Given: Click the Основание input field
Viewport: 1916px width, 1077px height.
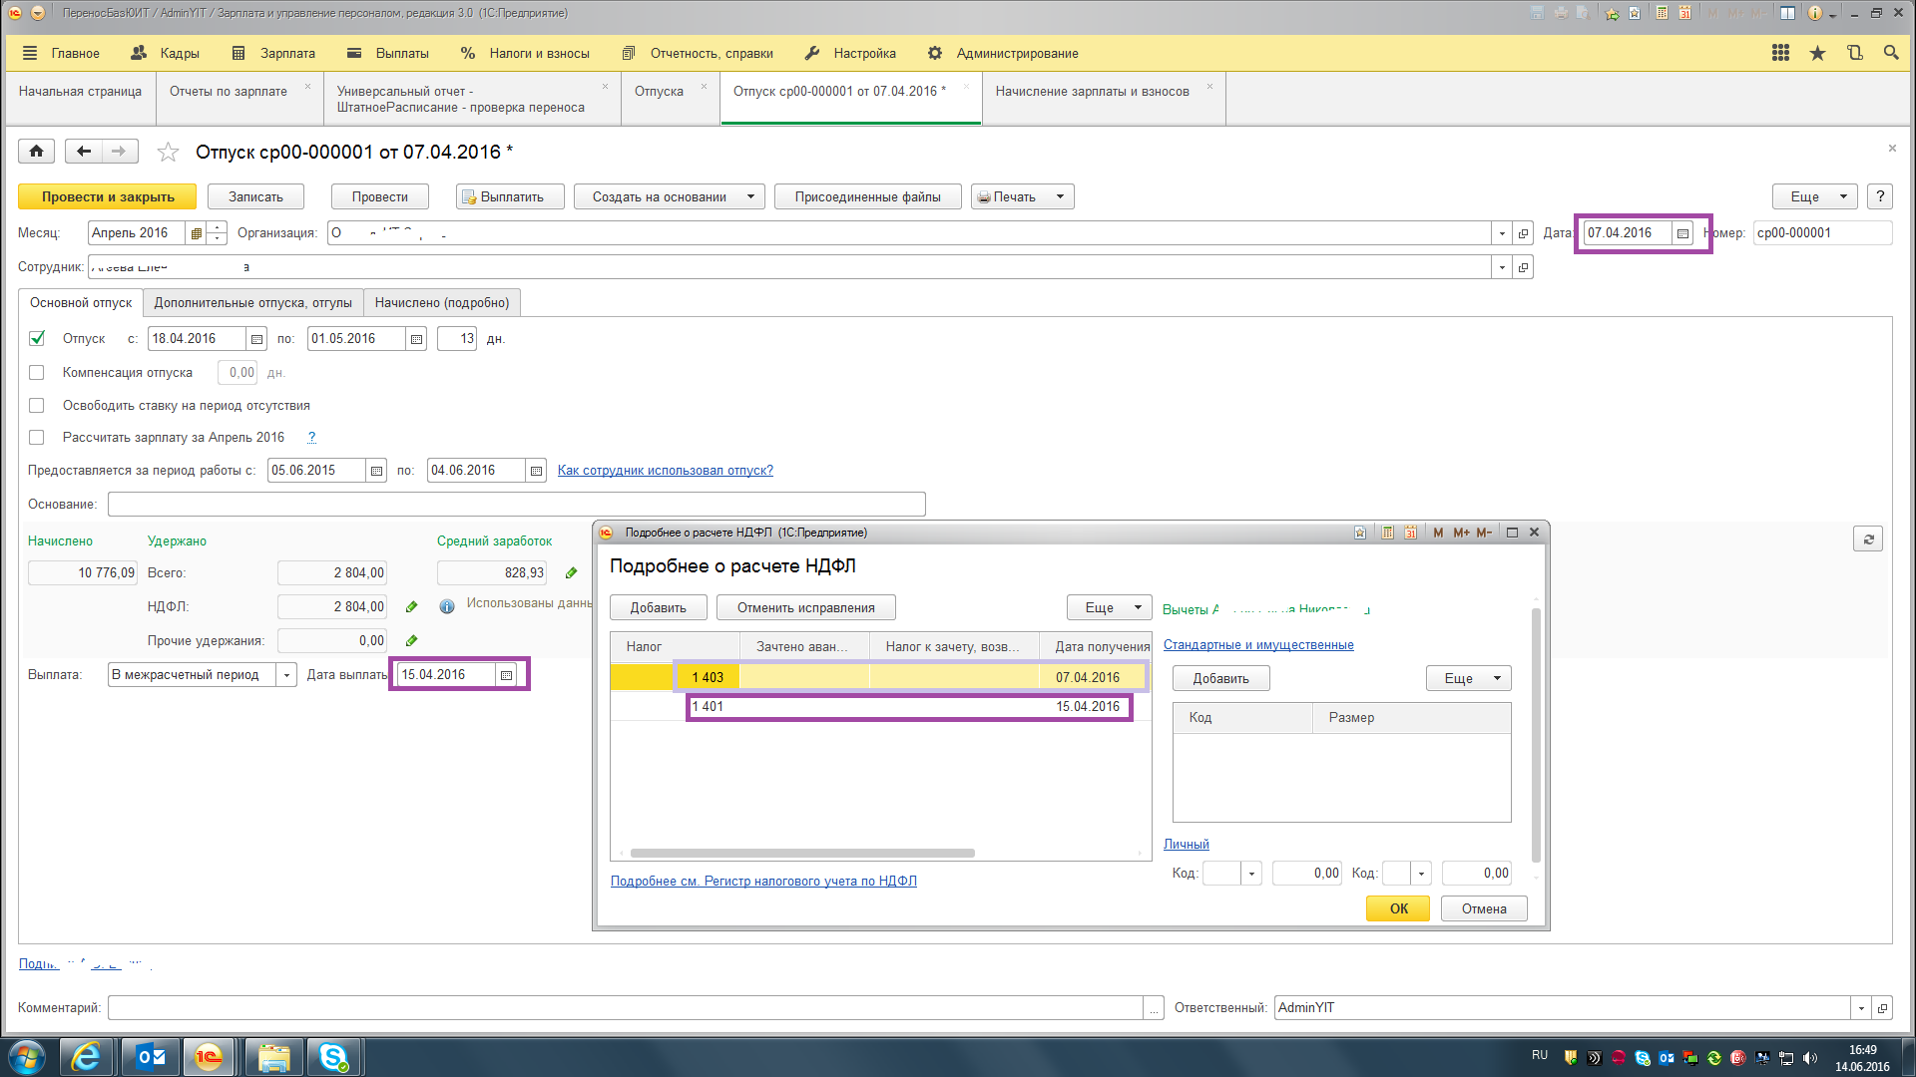Looking at the screenshot, I should [x=516, y=505].
